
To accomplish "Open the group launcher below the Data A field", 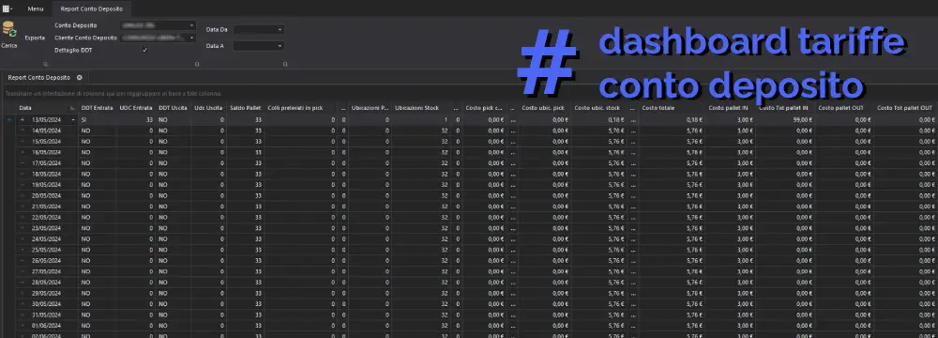I will click(x=285, y=64).
